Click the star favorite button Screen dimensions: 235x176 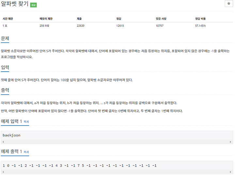[229, 4]
